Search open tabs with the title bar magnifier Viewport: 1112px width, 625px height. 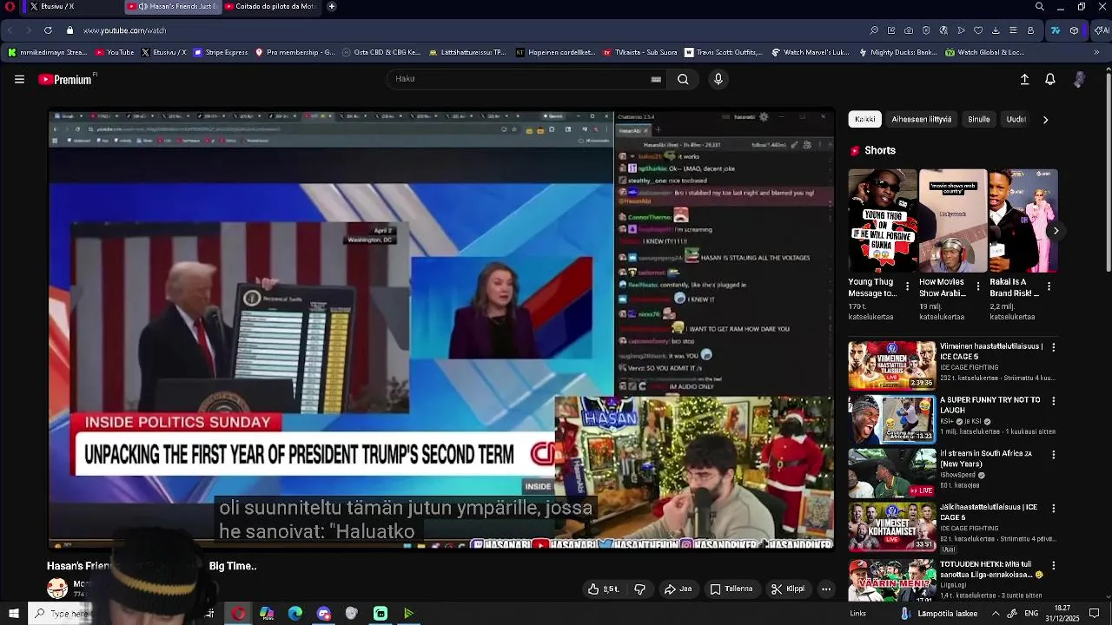coord(1039,6)
